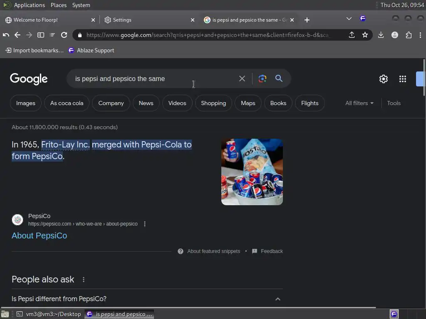Image resolution: width=426 pixels, height=319 pixels.
Task: Focus the Google search input field
Action: point(155,79)
